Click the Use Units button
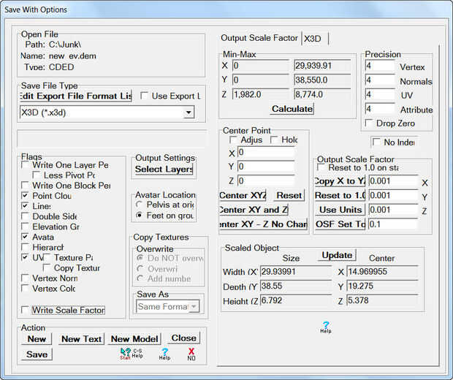The width and height of the screenshot is (453, 380). tap(340, 210)
